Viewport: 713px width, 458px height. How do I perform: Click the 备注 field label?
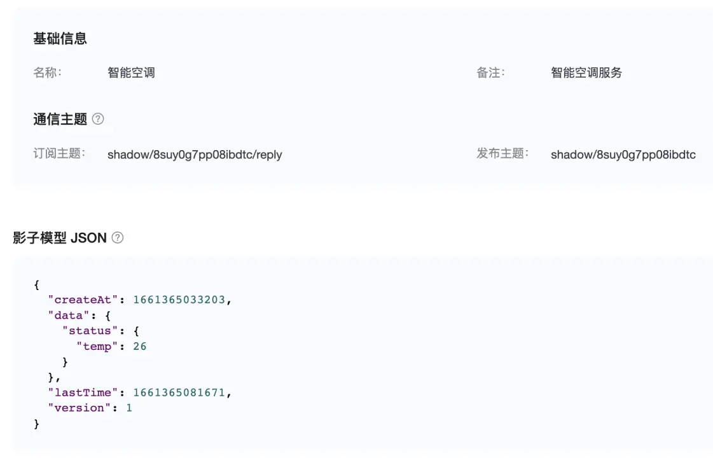click(490, 73)
